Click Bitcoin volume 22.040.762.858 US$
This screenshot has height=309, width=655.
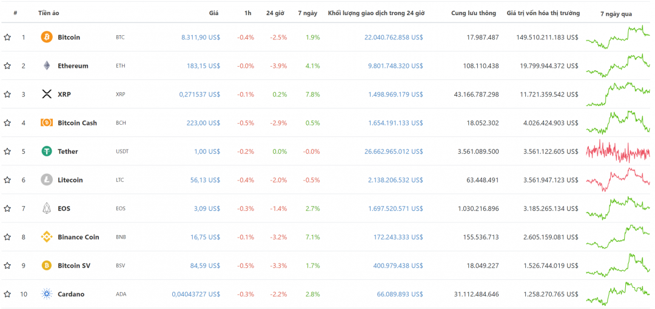point(394,37)
